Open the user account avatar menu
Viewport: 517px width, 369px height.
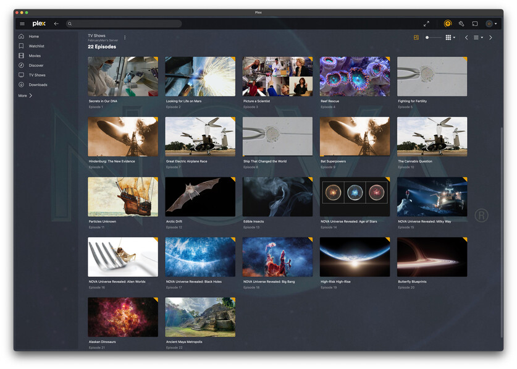click(x=491, y=23)
